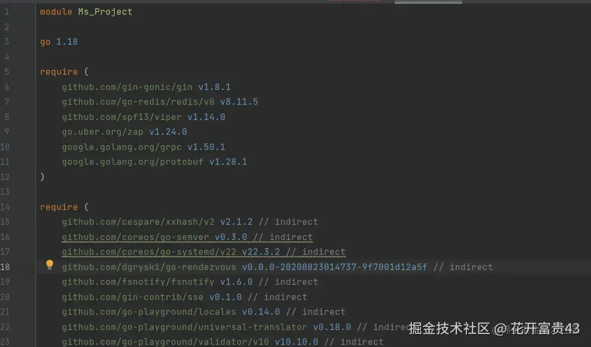Click gutter line number 12
Image resolution: width=591 pixels, height=347 pixels.
tap(5, 177)
